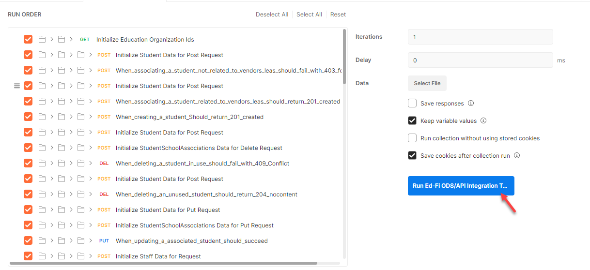Screen dimensions: 590x270
Task: Click Select All in run order header
Action: pos(309,15)
